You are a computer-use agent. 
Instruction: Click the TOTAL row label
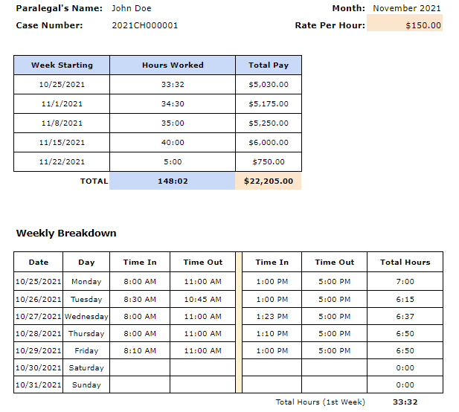click(x=94, y=181)
